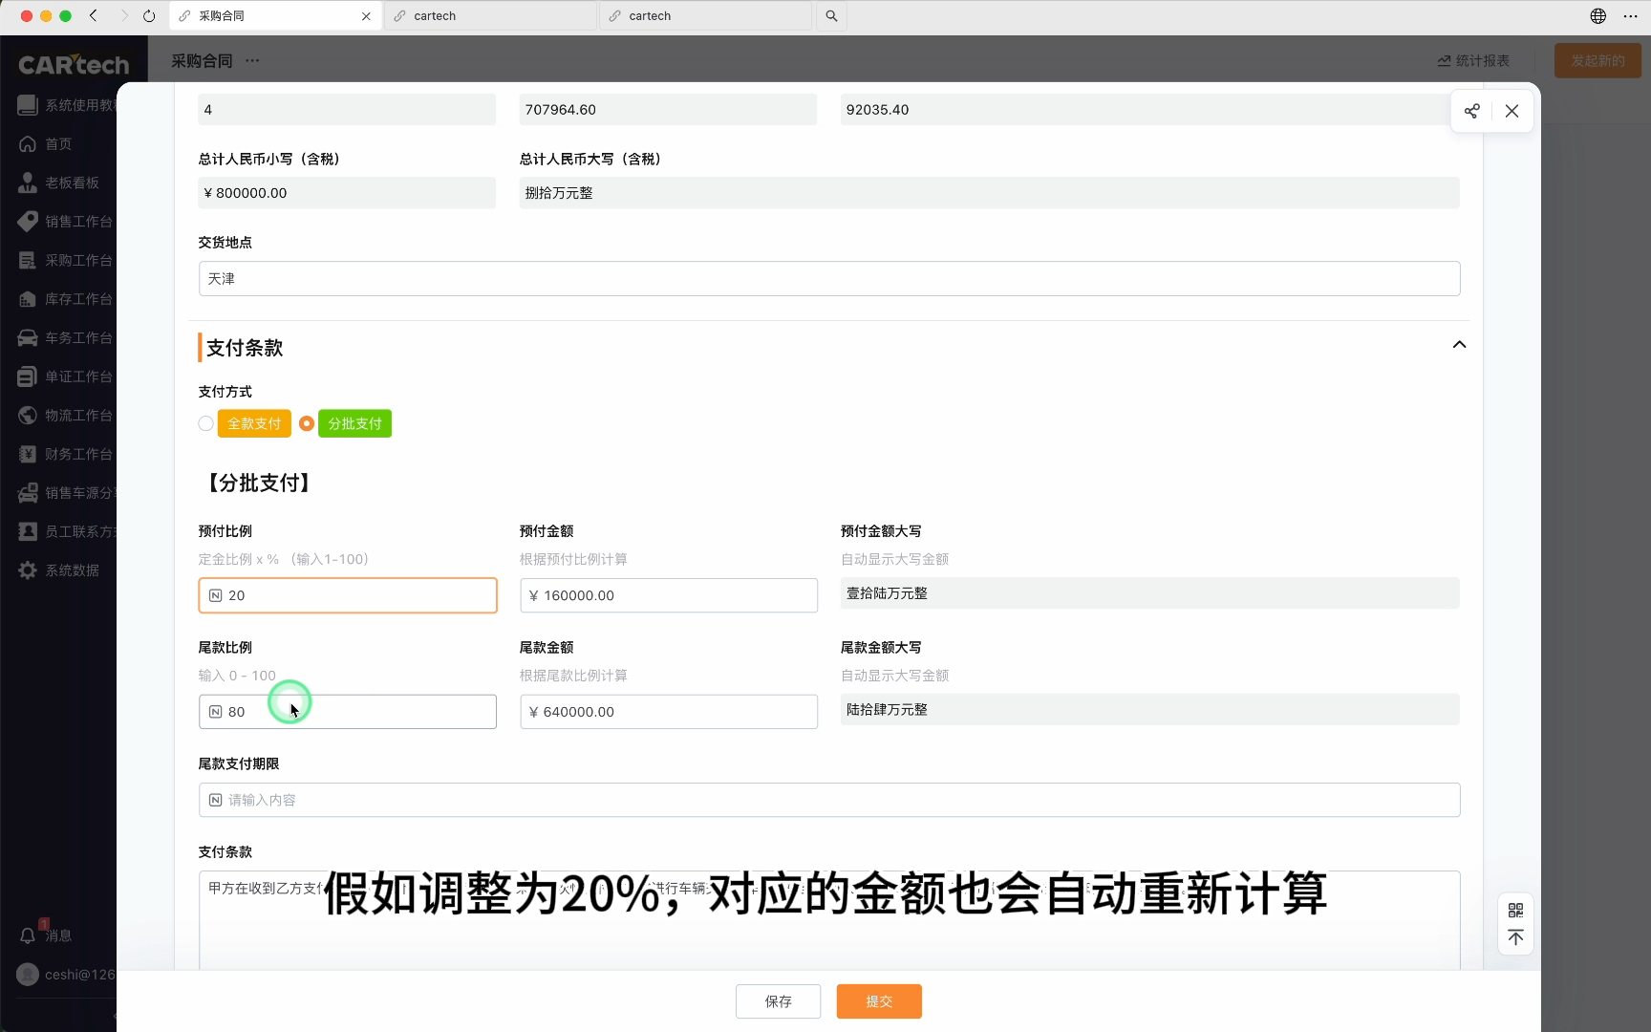Screen dimensions: 1651x1032
Task: Open 财务工作台 in the sidebar
Action: [77, 454]
